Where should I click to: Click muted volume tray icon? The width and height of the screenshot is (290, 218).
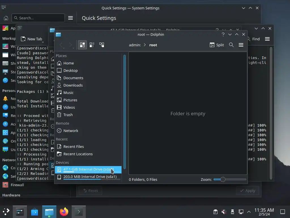[x=224, y=211]
